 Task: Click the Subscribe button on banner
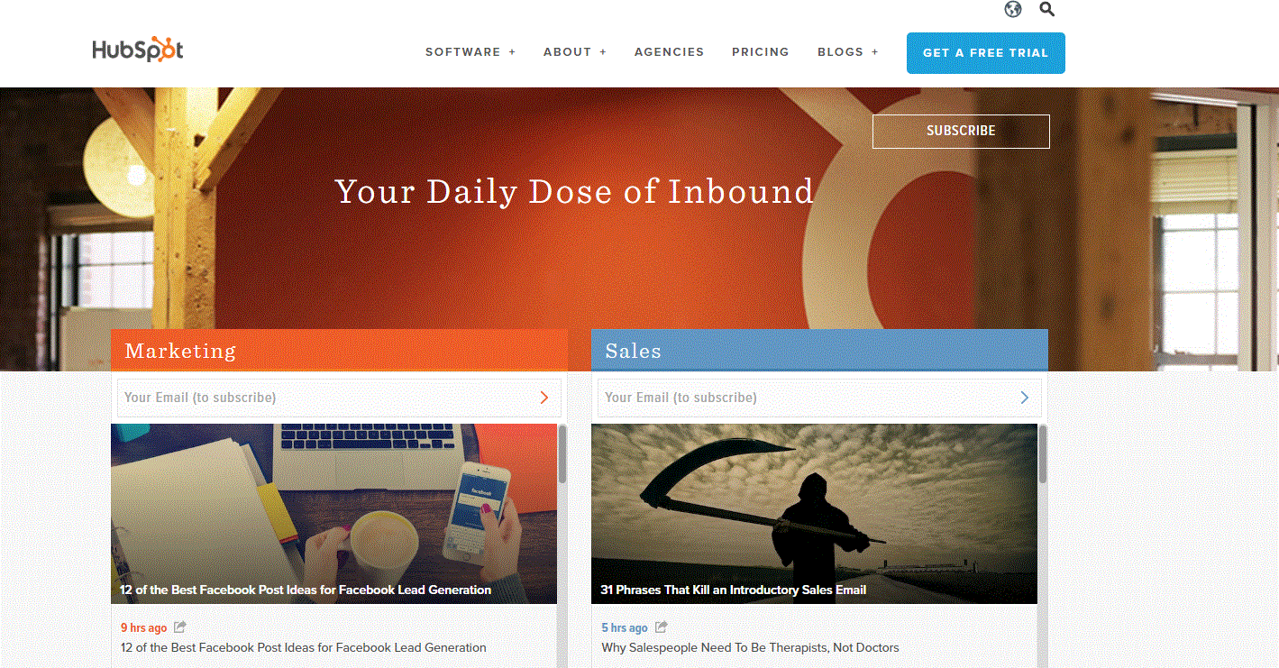tap(961, 131)
